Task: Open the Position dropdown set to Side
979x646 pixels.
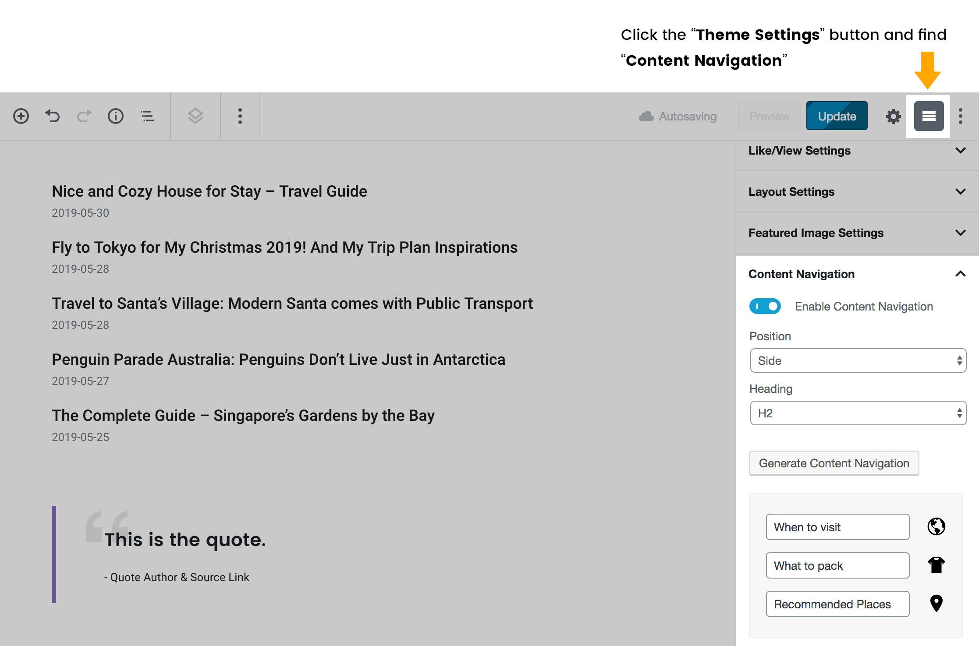Action: [x=857, y=360]
